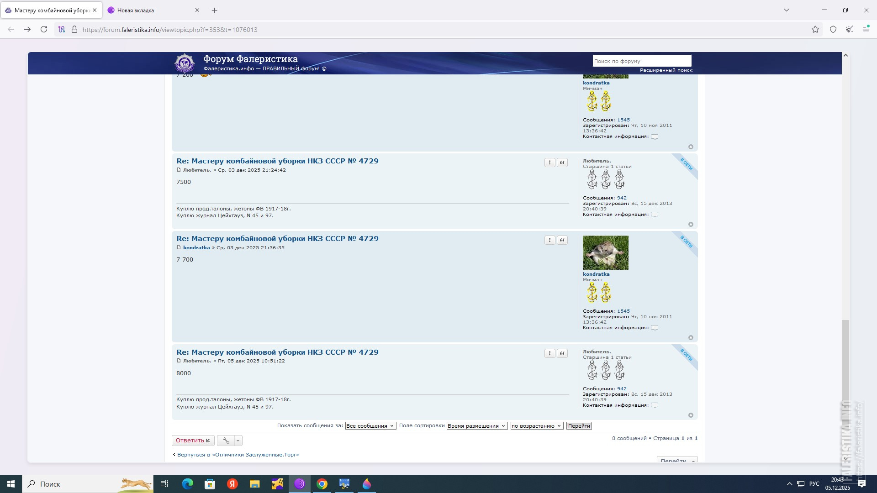Bookmark page with the star icon
This screenshot has width=877, height=493.
815,30
